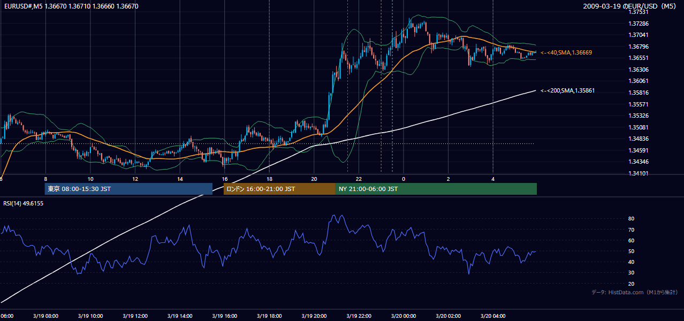Click hour marker 12 under the price chart
This screenshot has width=684, height=321.
coord(135,179)
